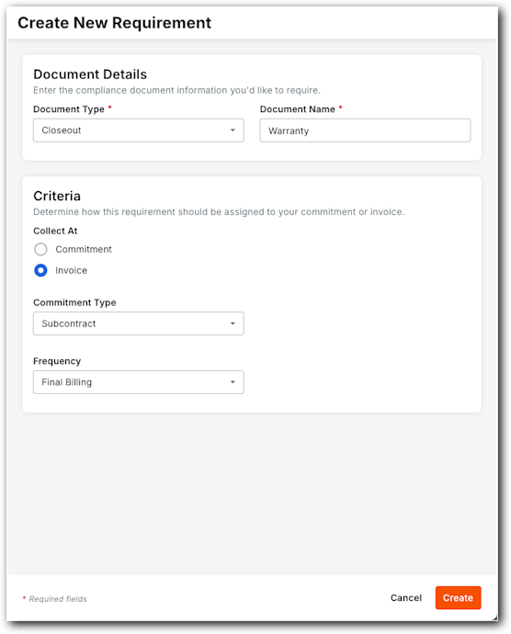Click the Commitment Type label text

pyautogui.click(x=74, y=302)
